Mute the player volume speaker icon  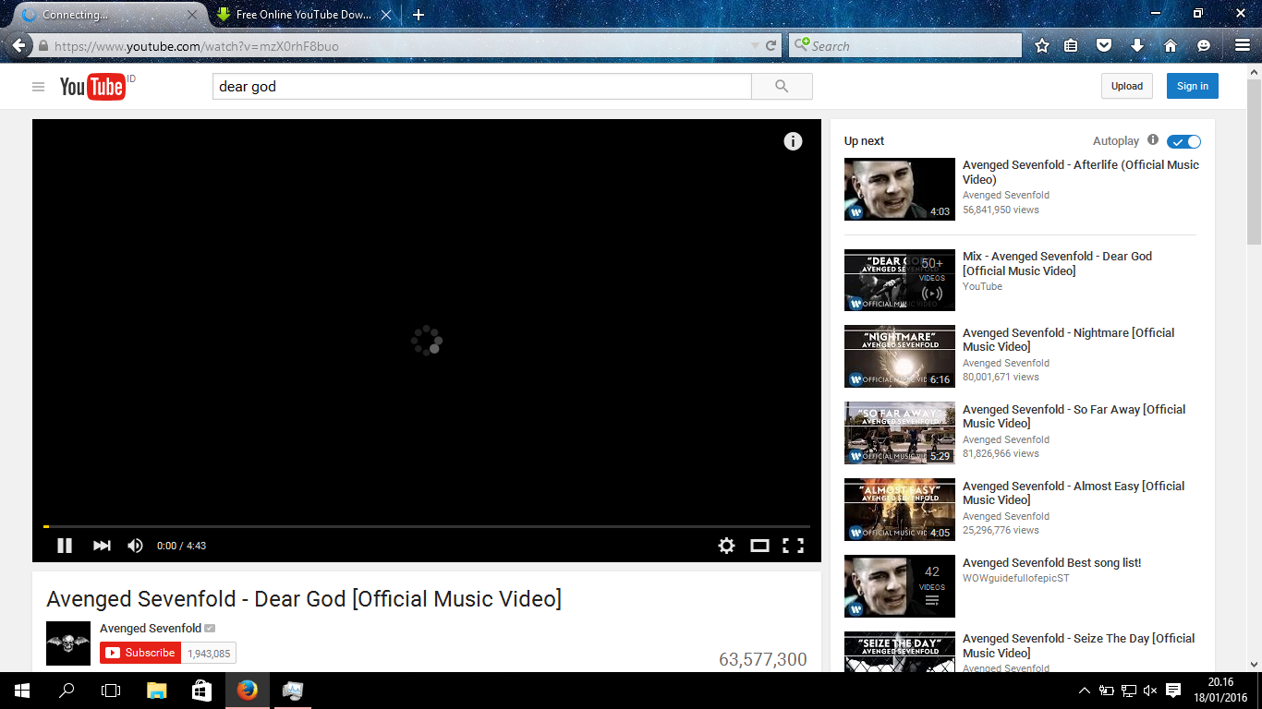[x=135, y=546]
